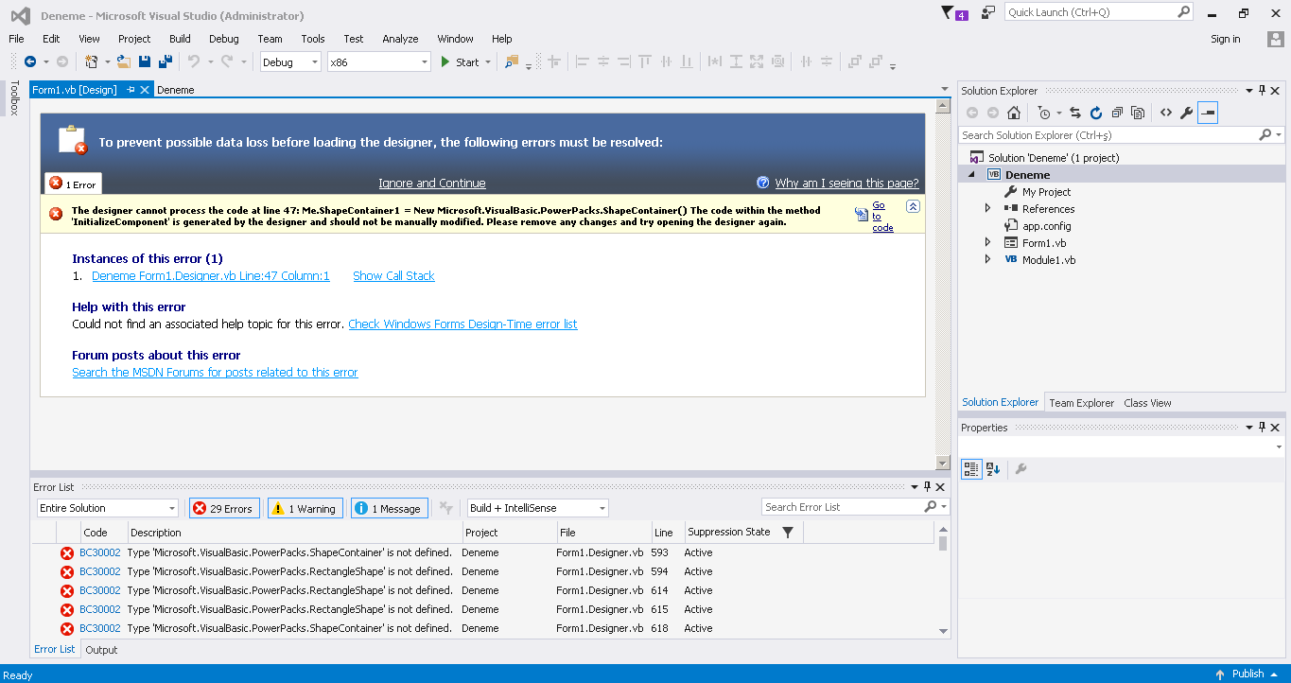The image size is (1291, 683).
Task: Click the Auto Hide pin of Error List
Action: pyautogui.click(x=927, y=487)
